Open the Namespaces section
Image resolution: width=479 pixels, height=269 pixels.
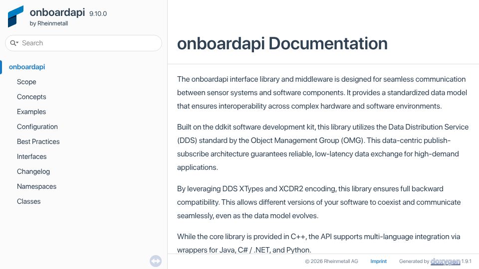click(36, 186)
